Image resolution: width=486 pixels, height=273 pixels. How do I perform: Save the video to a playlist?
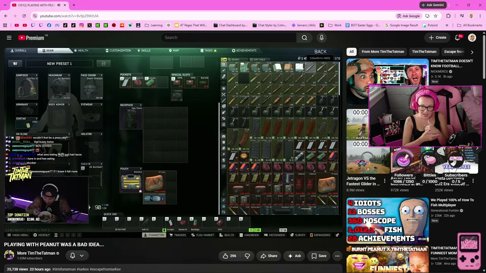(319, 256)
